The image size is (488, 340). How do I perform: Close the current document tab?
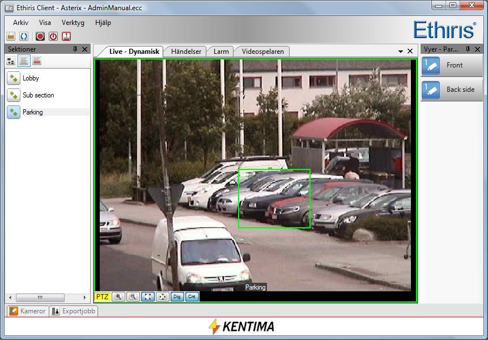pos(410,51)
